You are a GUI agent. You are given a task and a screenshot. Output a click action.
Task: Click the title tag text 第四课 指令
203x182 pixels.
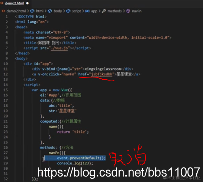point(49,43)
